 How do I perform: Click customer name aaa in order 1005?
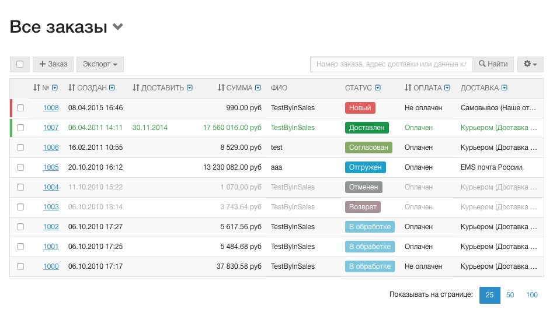tap(277, 167)
